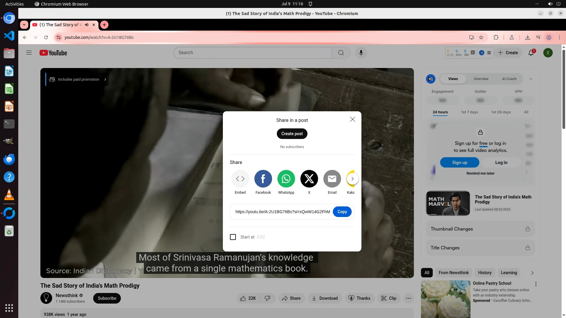Screen dimensions: 566x318
Task: Share by Email icon
Action: 332,179
